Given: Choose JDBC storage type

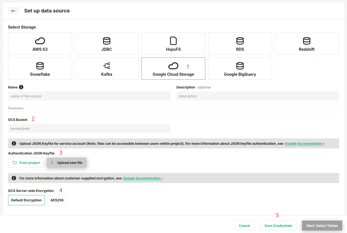Looking at the screenshot, I should [x=107, y=44].
